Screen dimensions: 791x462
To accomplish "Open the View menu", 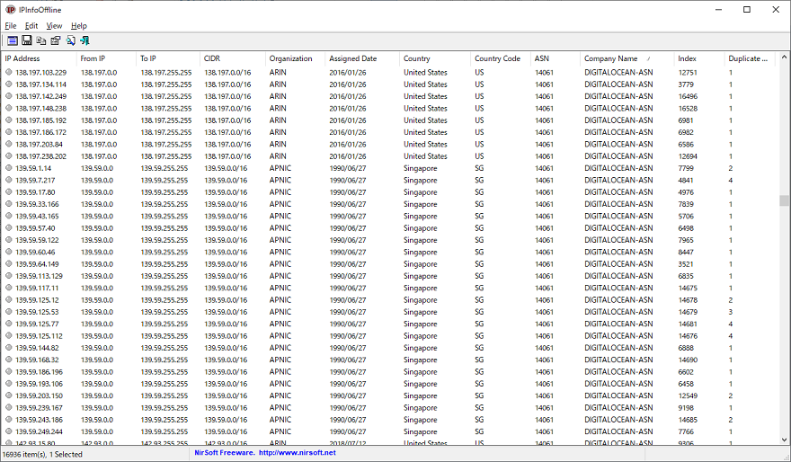I will pyautogui.click(x=54, y=26).
